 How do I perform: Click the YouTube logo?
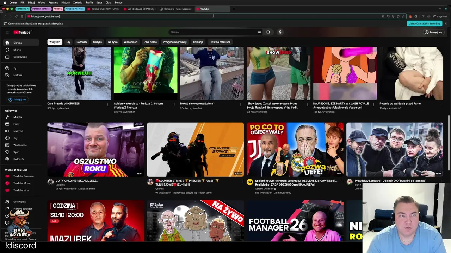[x=22, y=32]
